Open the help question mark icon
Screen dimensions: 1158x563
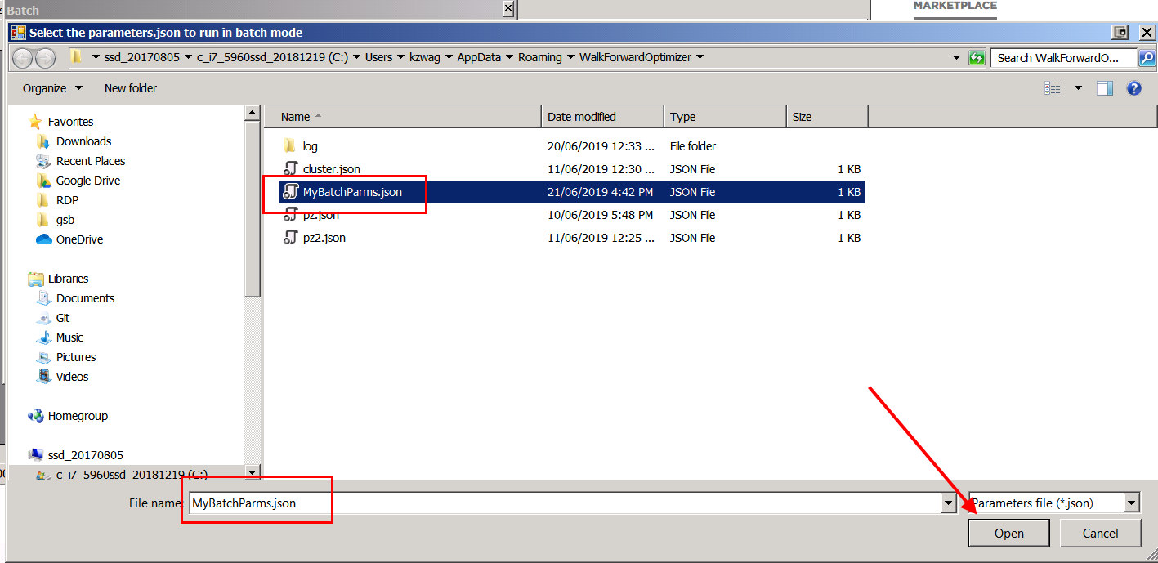[x=1133, y=88]
